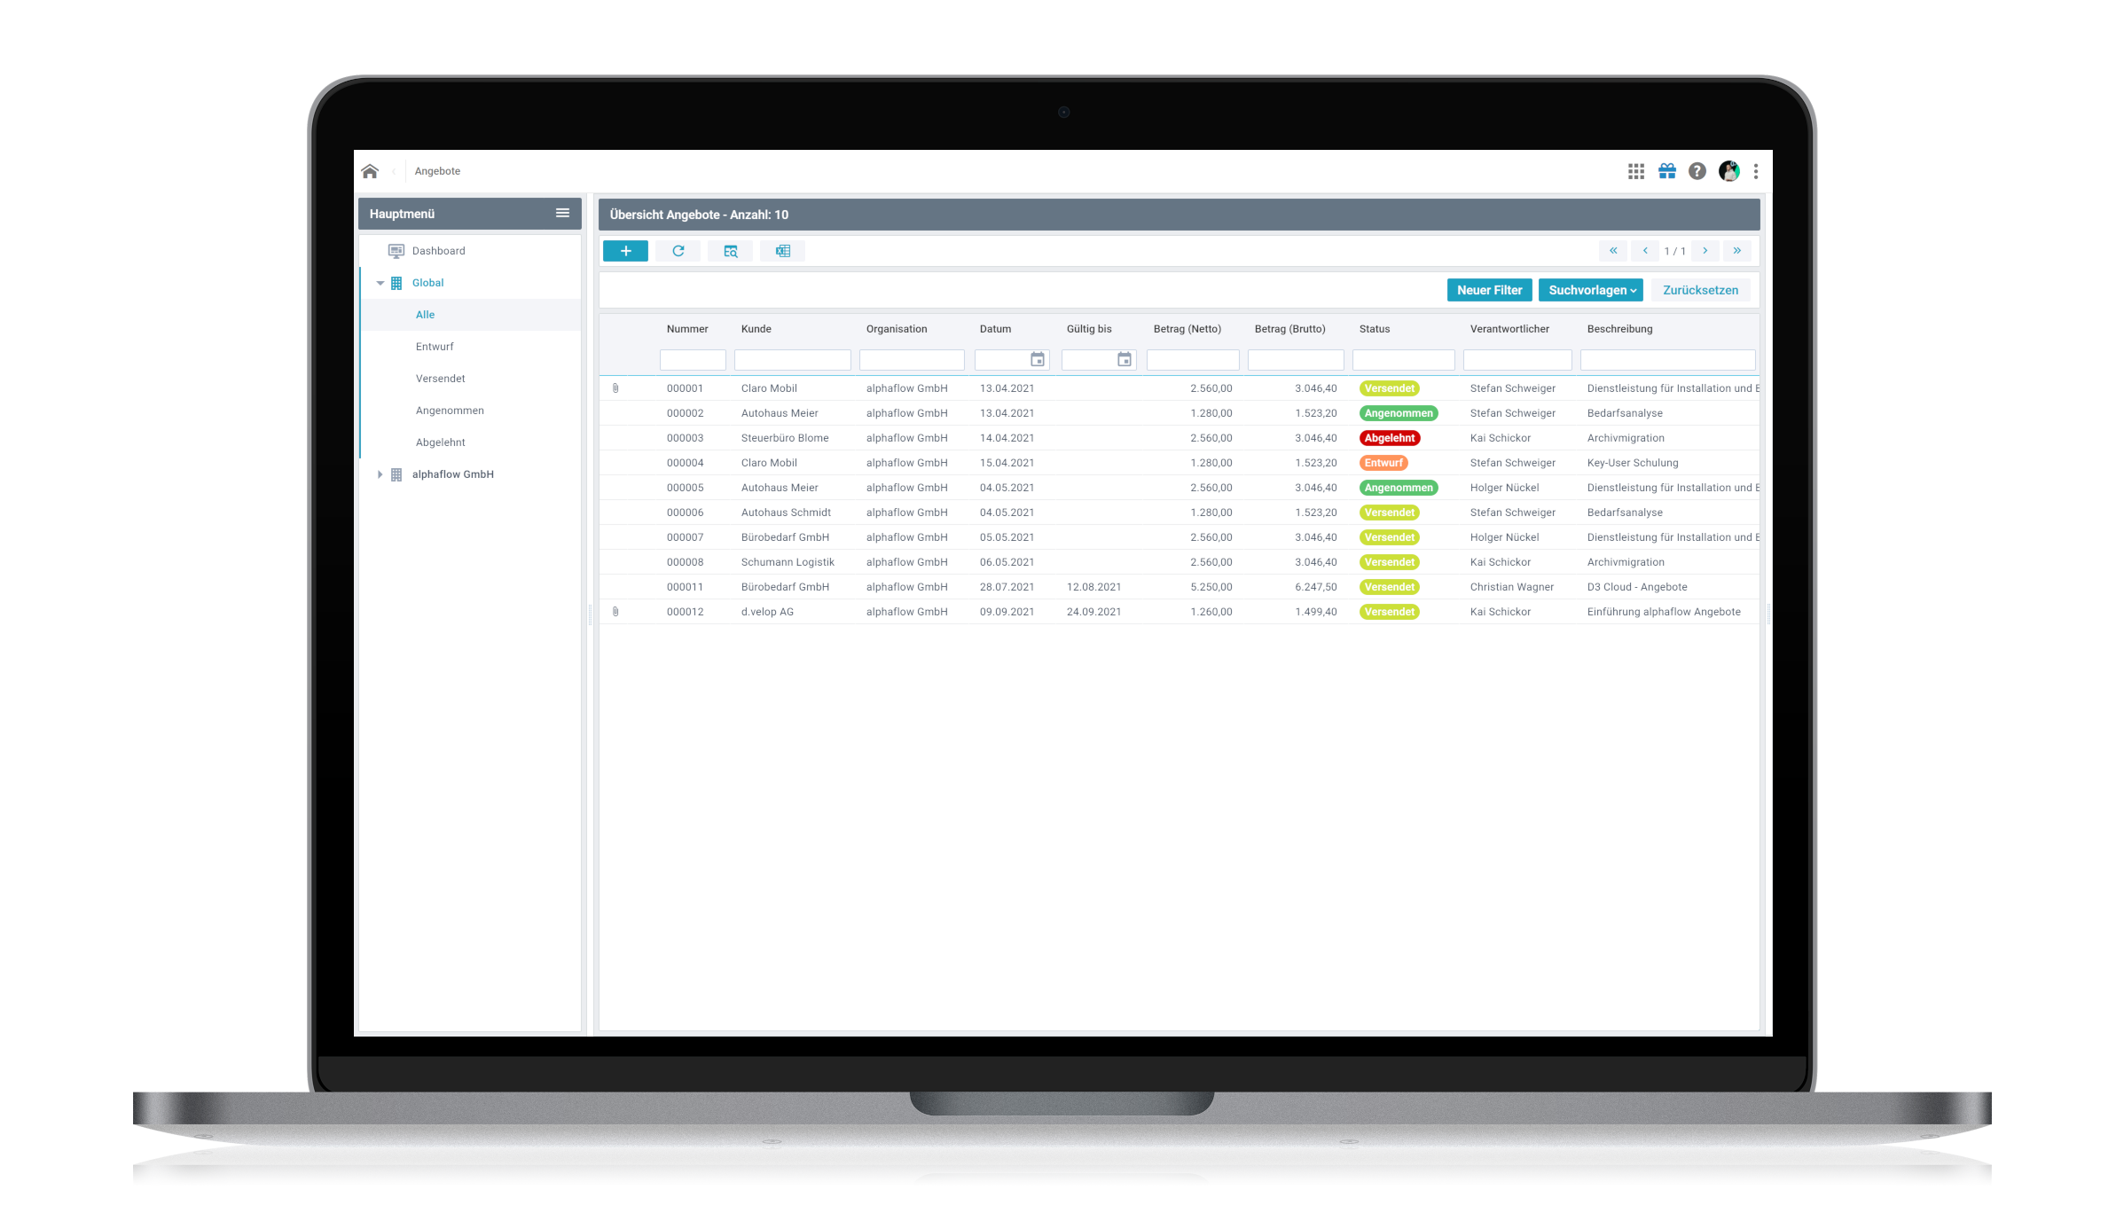The height and width of the screenshot is (1221, 2124).
Task: Export list with the Excel icon
Action: [783, 251]
